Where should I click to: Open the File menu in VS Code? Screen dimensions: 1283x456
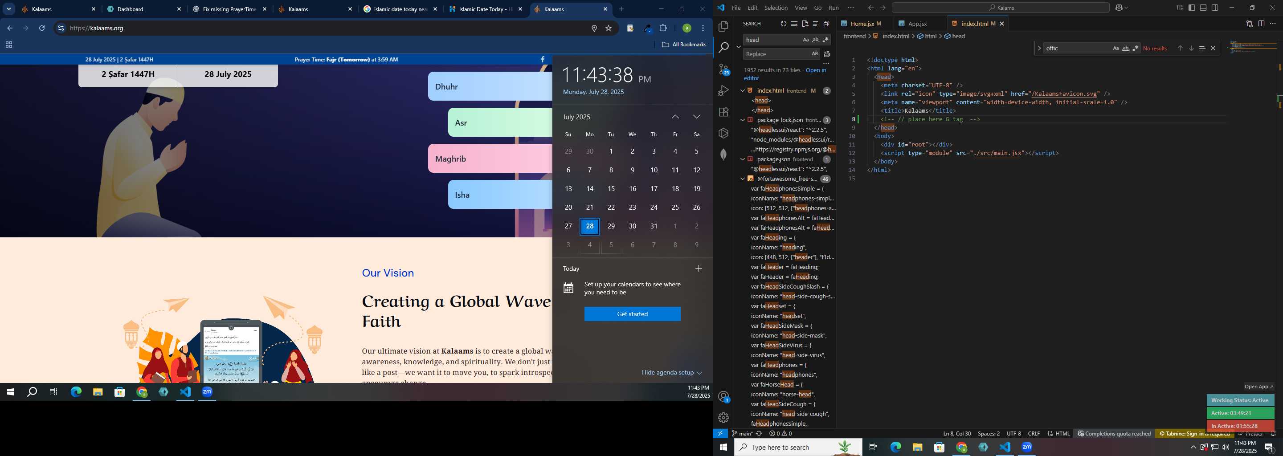pyautogui.click(x=736, y=8)
